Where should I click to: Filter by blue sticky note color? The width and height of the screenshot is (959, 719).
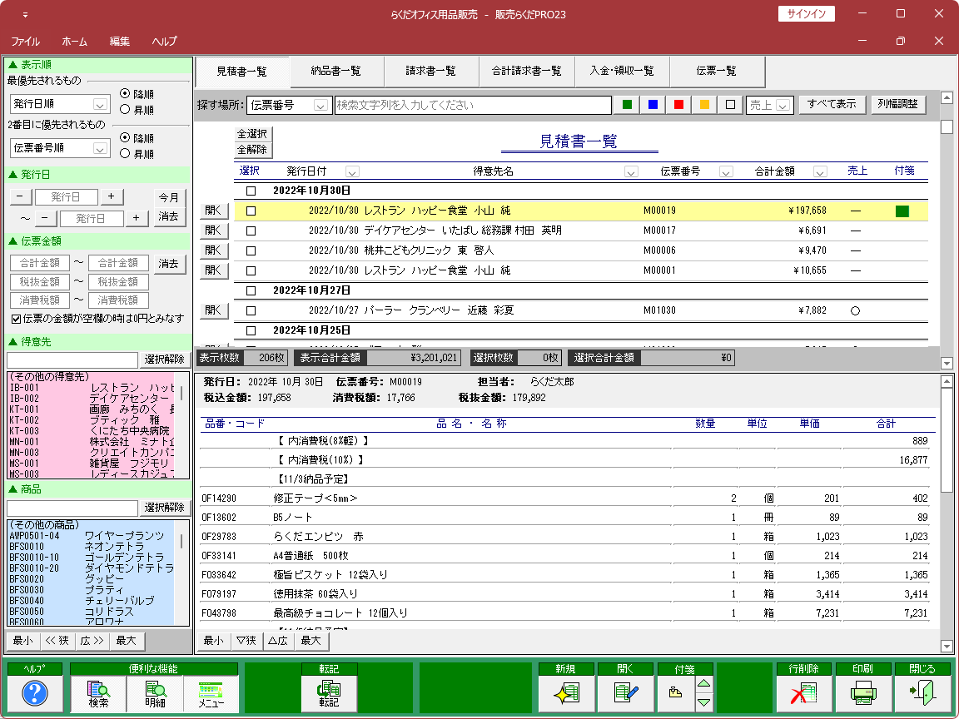[x=653, y=105]
